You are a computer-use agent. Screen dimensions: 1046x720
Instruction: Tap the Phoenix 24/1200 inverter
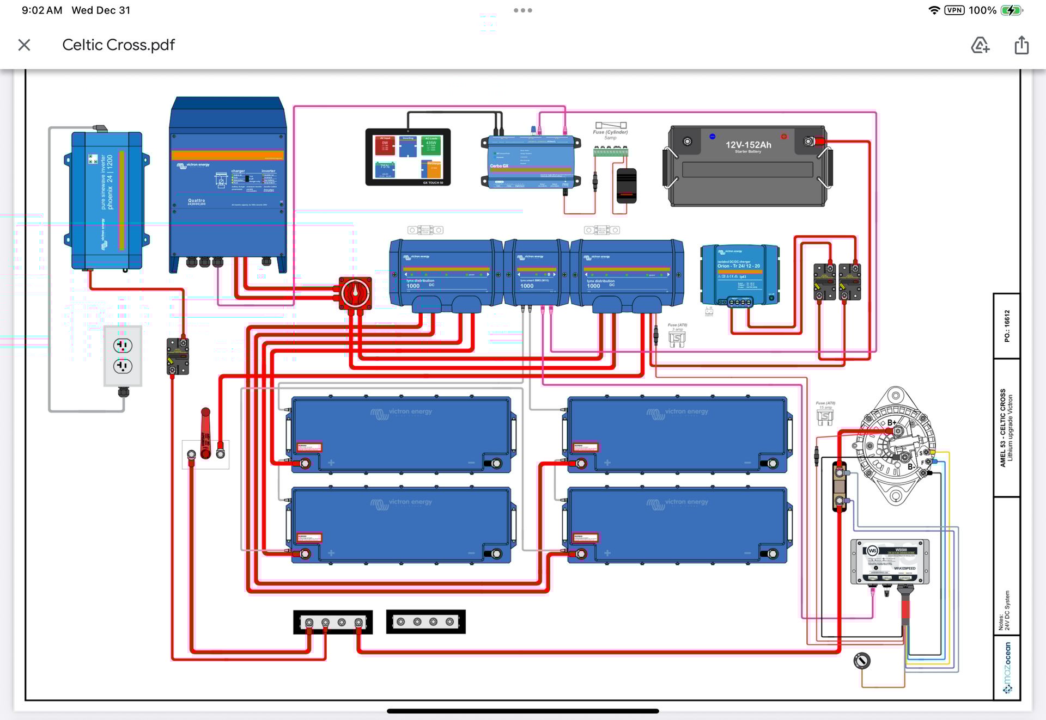point(107,200)
